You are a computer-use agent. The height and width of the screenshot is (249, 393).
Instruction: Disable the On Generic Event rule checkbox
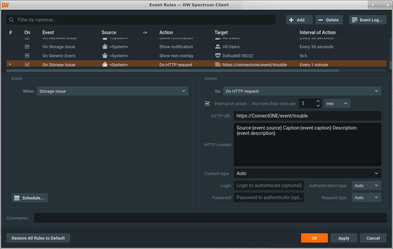27,56
